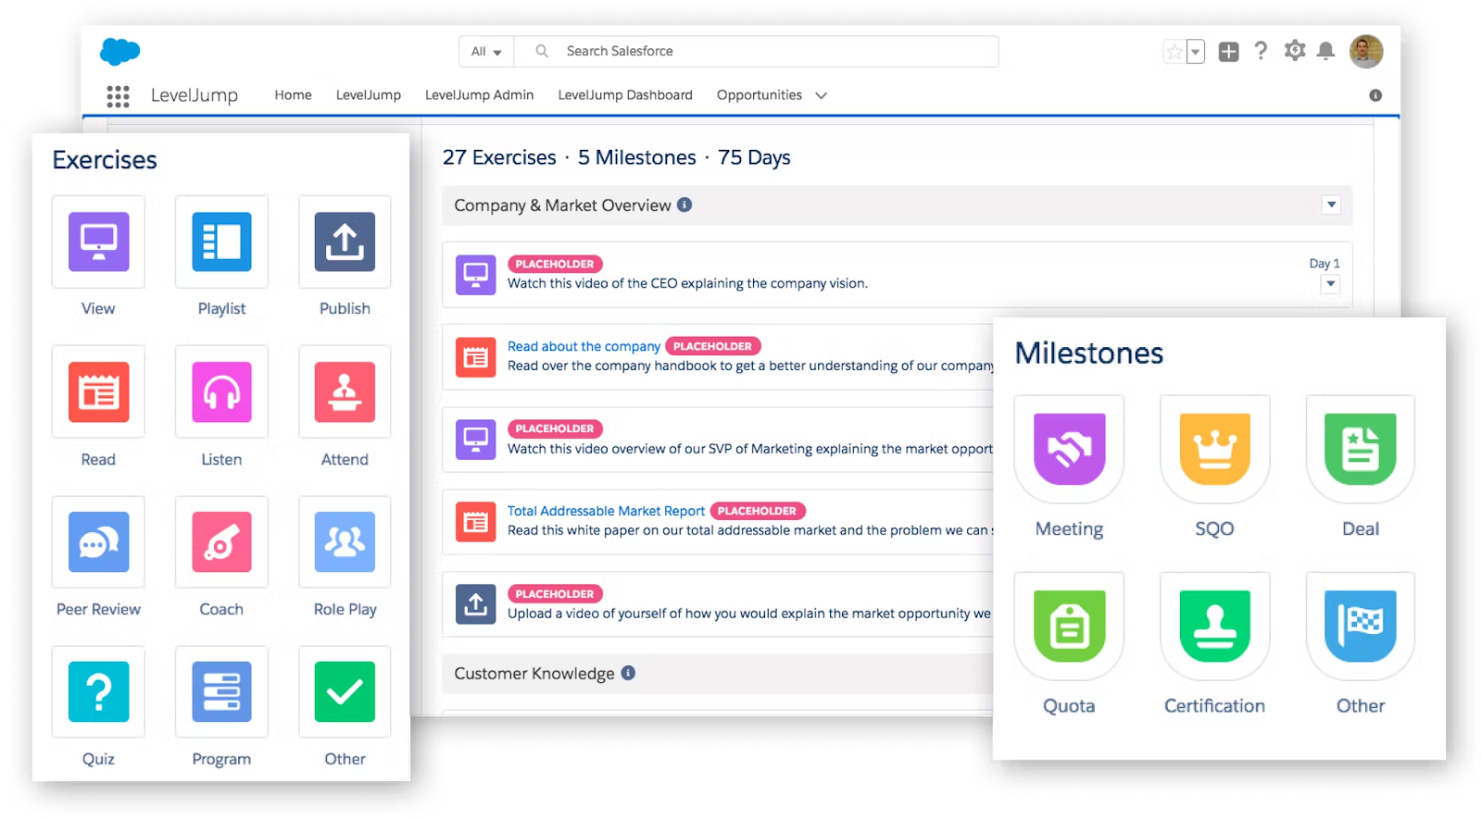The width and height of the screenshot is (1482, 819).
Task: View notifications bell
Action: 1325,51
